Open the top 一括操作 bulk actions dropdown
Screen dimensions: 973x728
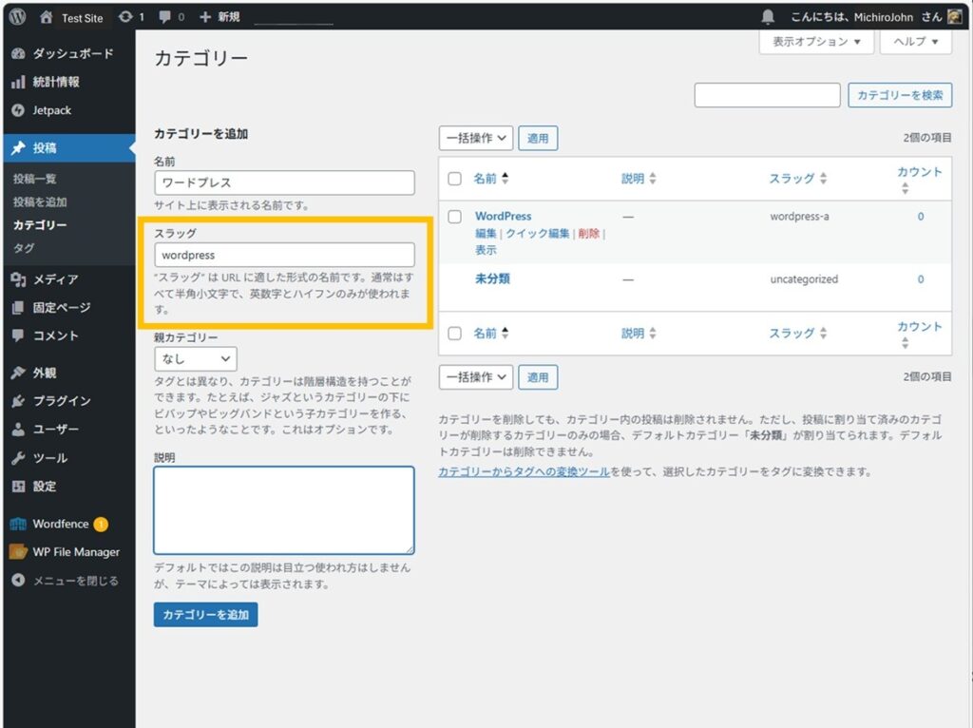[x=476, y=138]
